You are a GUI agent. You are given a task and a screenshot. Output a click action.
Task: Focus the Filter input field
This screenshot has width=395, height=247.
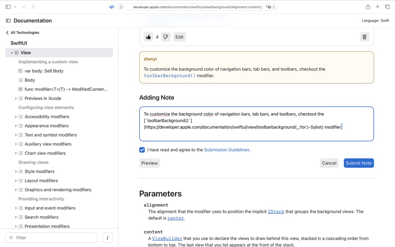51,238
